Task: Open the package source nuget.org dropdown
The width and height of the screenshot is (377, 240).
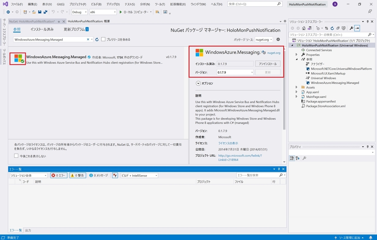Action: point(264,39)
